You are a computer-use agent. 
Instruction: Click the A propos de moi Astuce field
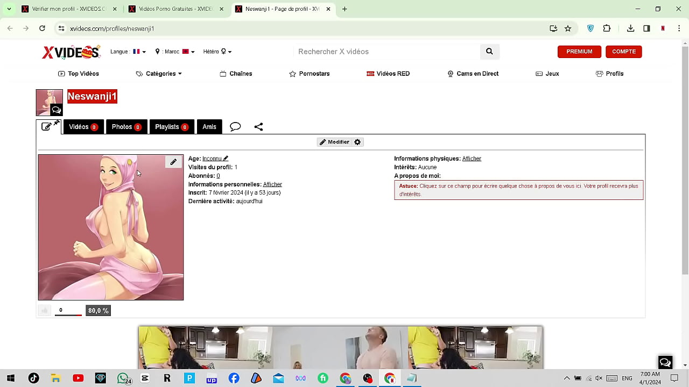coord(519,190)
